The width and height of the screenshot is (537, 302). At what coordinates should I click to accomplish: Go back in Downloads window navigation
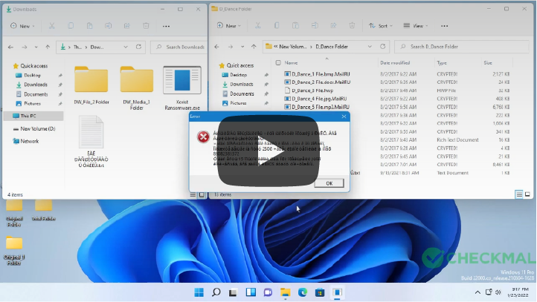point(10,47)
